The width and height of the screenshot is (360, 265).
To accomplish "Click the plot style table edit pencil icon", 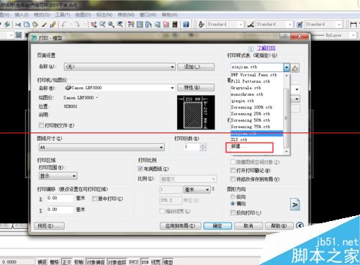I will coord(295,68).
